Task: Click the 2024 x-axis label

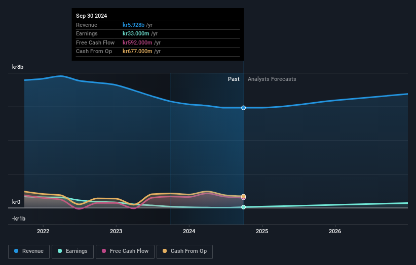Action: pos(189,231)
